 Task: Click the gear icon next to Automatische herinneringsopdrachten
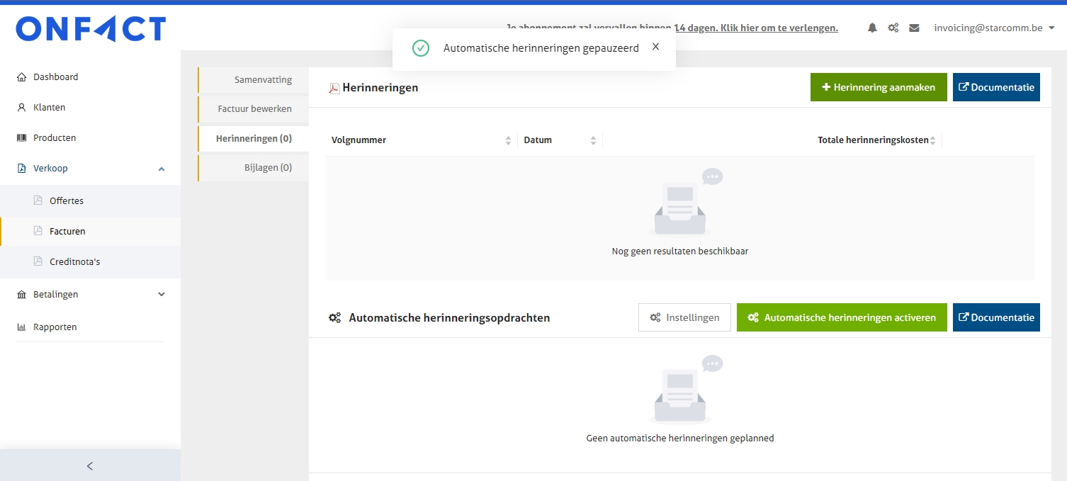click(x=334, y=317)
